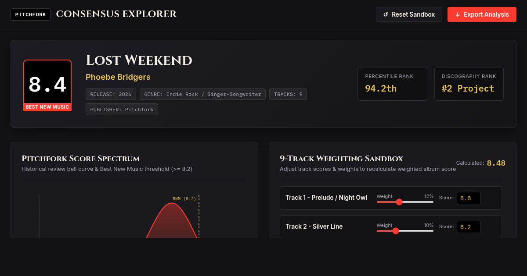Viewport: 527px width, 276px height.
Task: Click the download arrow icon in Export Analysis
Action: point(458,14)
